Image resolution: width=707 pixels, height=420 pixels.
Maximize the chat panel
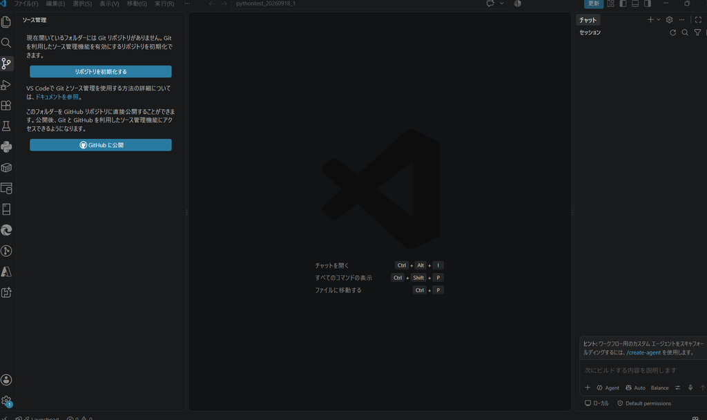click(698, 20)
